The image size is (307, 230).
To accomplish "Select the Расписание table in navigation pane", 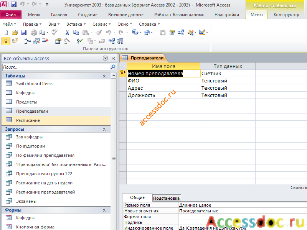I will (56, 120).
